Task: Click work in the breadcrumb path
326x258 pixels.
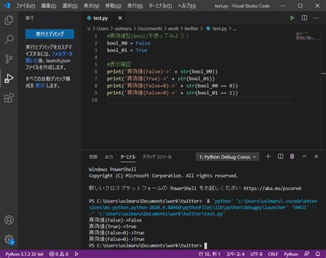Action: pyautogui.click(x=173, y=29)
